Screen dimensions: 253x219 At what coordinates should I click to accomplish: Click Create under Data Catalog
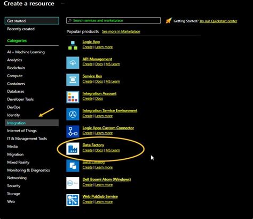pyautogui.click(x=88, y=167)
